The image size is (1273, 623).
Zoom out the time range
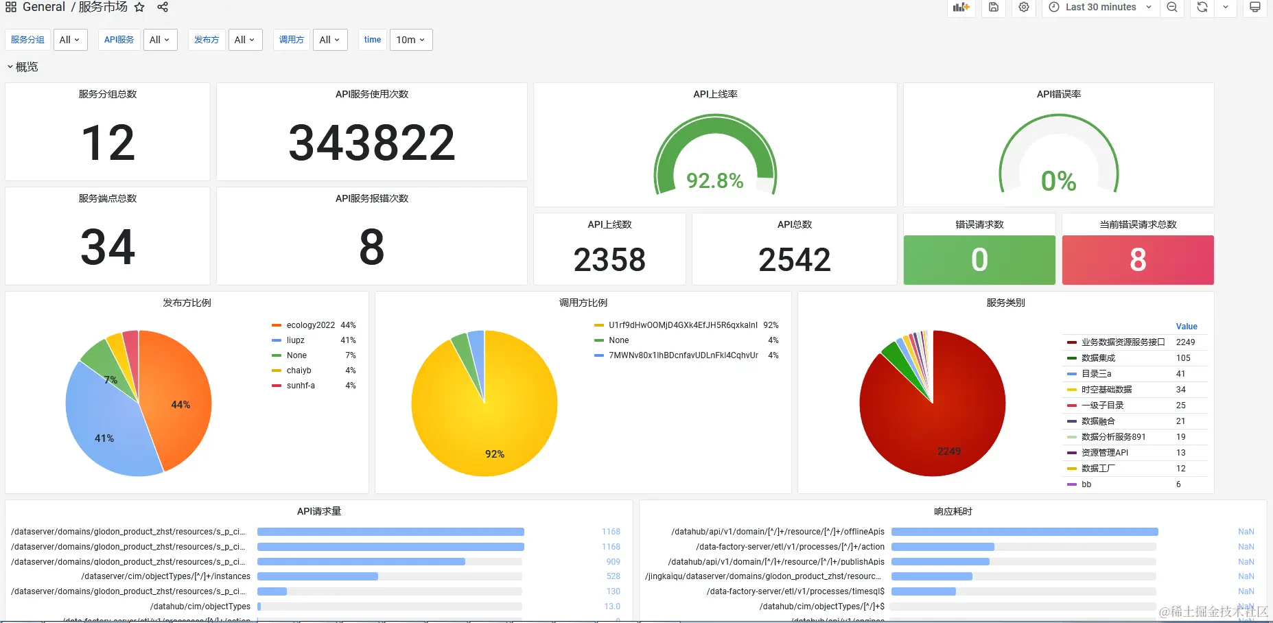coord(1172,7)
